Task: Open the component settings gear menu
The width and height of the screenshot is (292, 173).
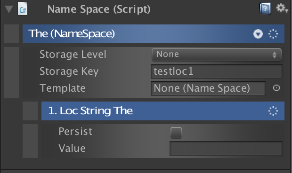Action: (282, 8)
